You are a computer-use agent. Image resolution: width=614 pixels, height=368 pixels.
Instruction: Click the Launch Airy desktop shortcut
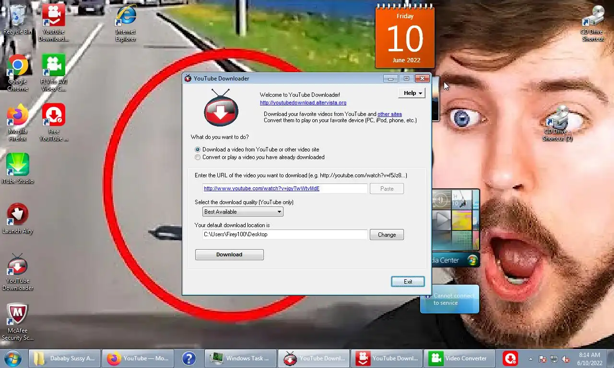pyautogui.click(x=18, y=218)
